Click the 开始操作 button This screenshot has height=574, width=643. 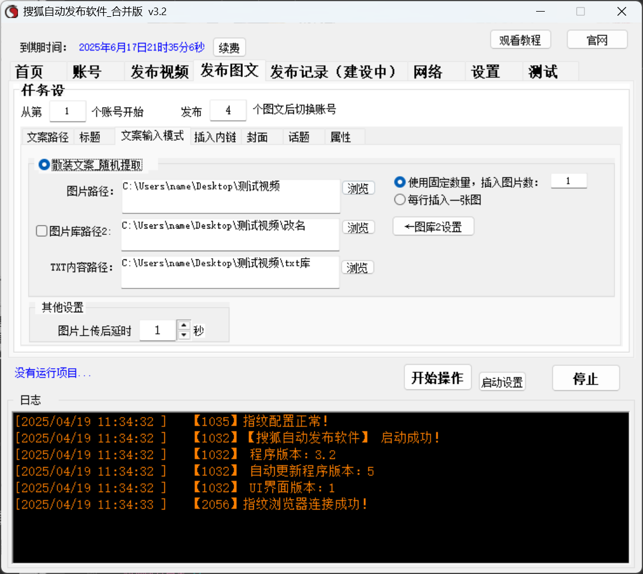click(437, 378)
